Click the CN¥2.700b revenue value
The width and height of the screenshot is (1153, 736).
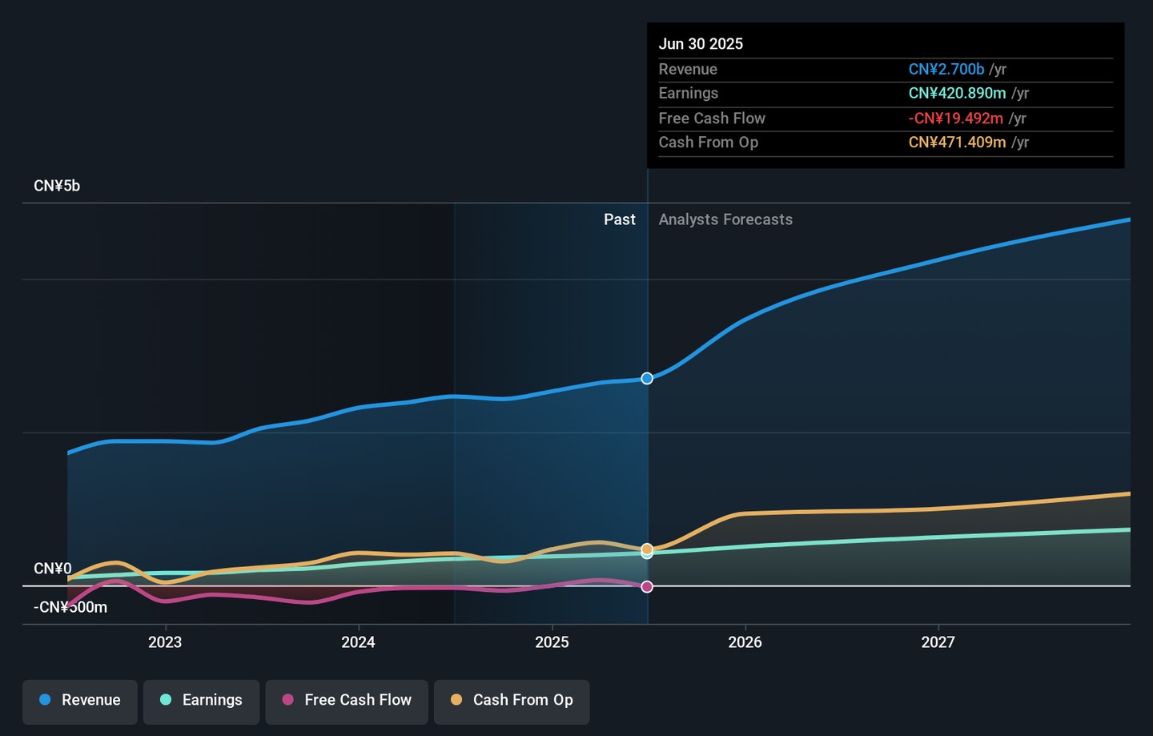tap(946, 70)
